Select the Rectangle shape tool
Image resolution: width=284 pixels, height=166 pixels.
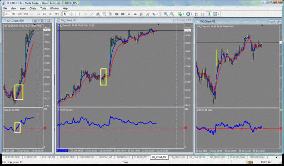tap(123, 14)
